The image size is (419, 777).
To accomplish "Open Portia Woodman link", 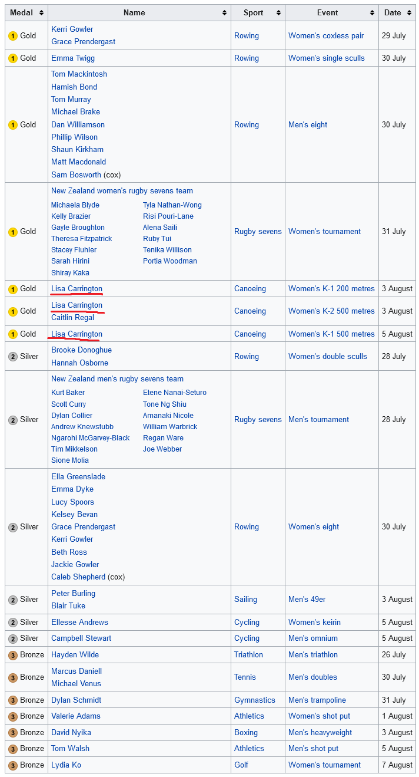I will 170,261.
